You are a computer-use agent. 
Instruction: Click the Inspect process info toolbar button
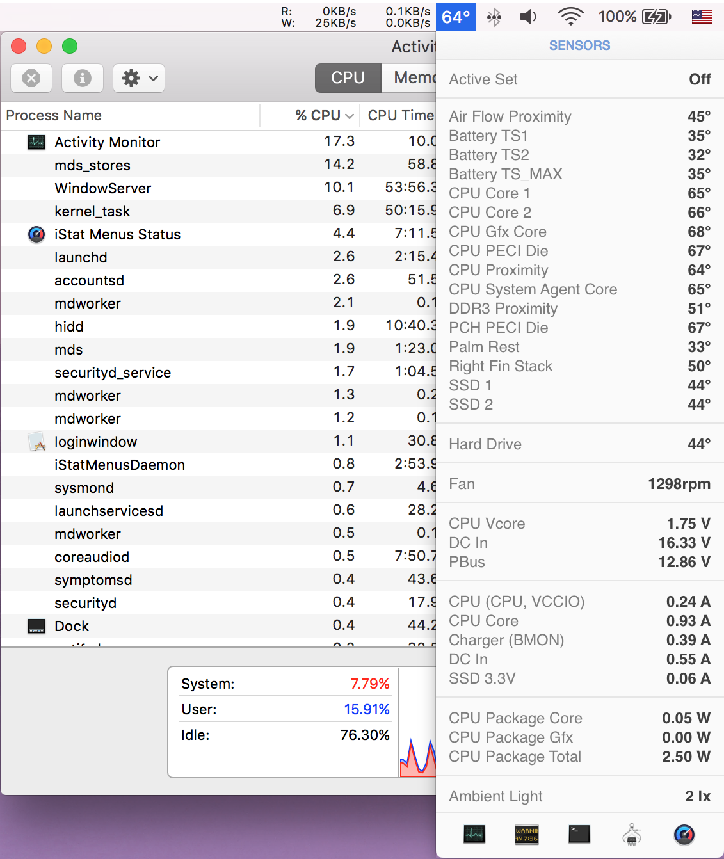click(x=82, y=78)
